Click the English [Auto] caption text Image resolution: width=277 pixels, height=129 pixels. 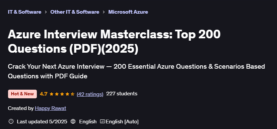click(x=122, y=121)
